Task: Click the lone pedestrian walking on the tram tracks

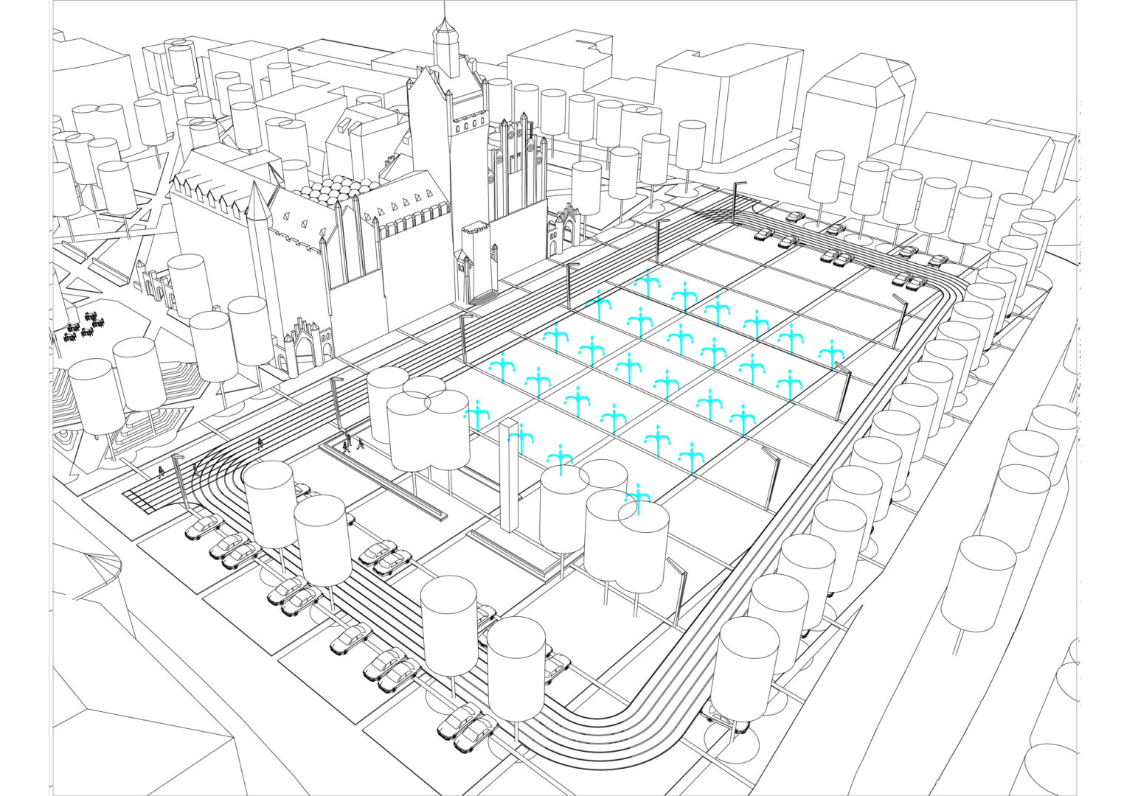Action: point(260,444)
